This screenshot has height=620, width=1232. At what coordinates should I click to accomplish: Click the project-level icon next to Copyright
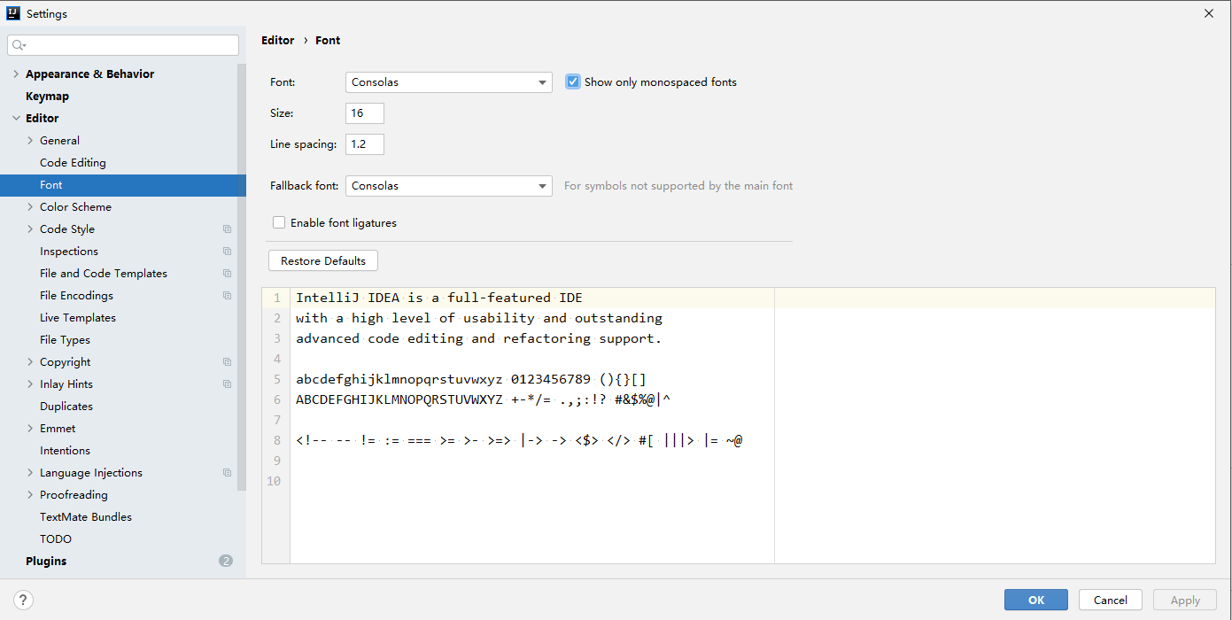click(228, 362)
